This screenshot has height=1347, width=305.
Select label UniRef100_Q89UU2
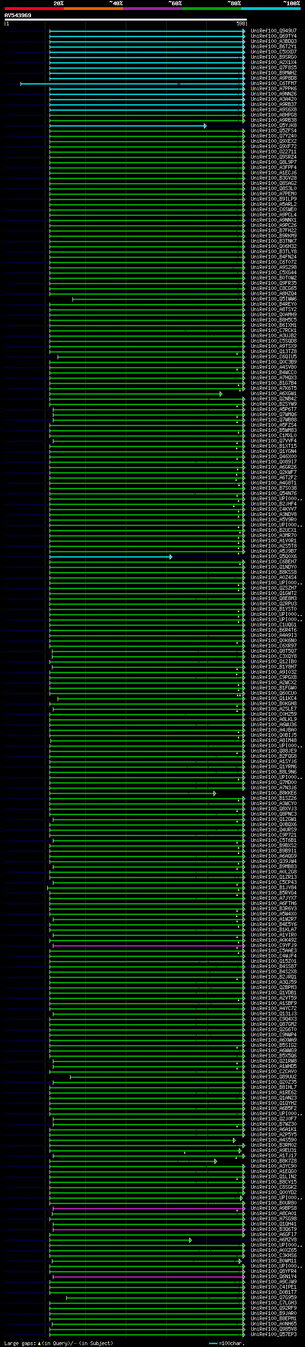[273, 1077]
